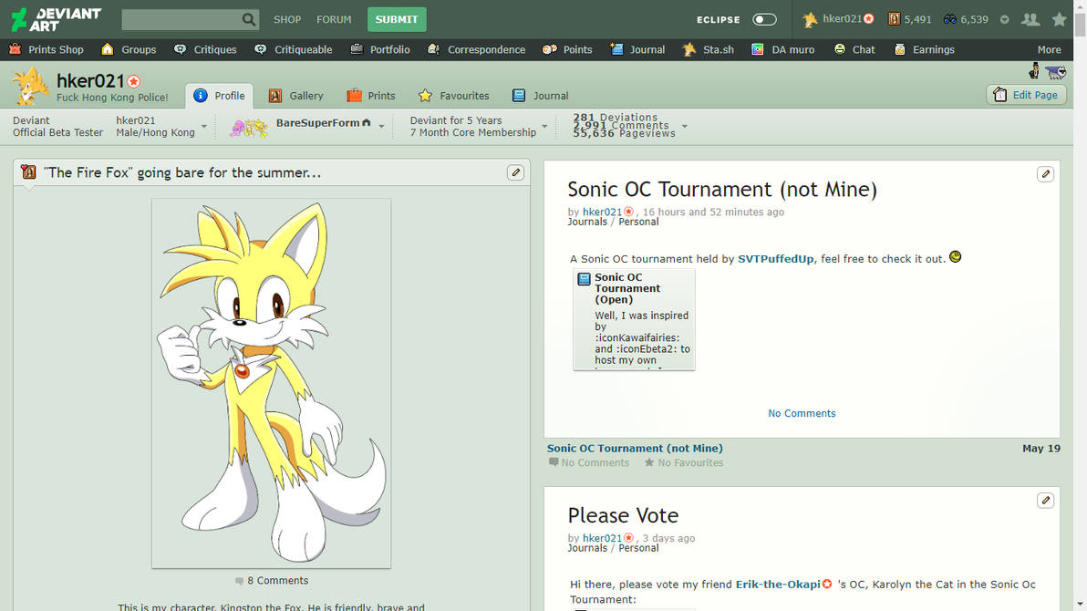
Task: Click the Edit Page button
Action: coord(1026,95)
